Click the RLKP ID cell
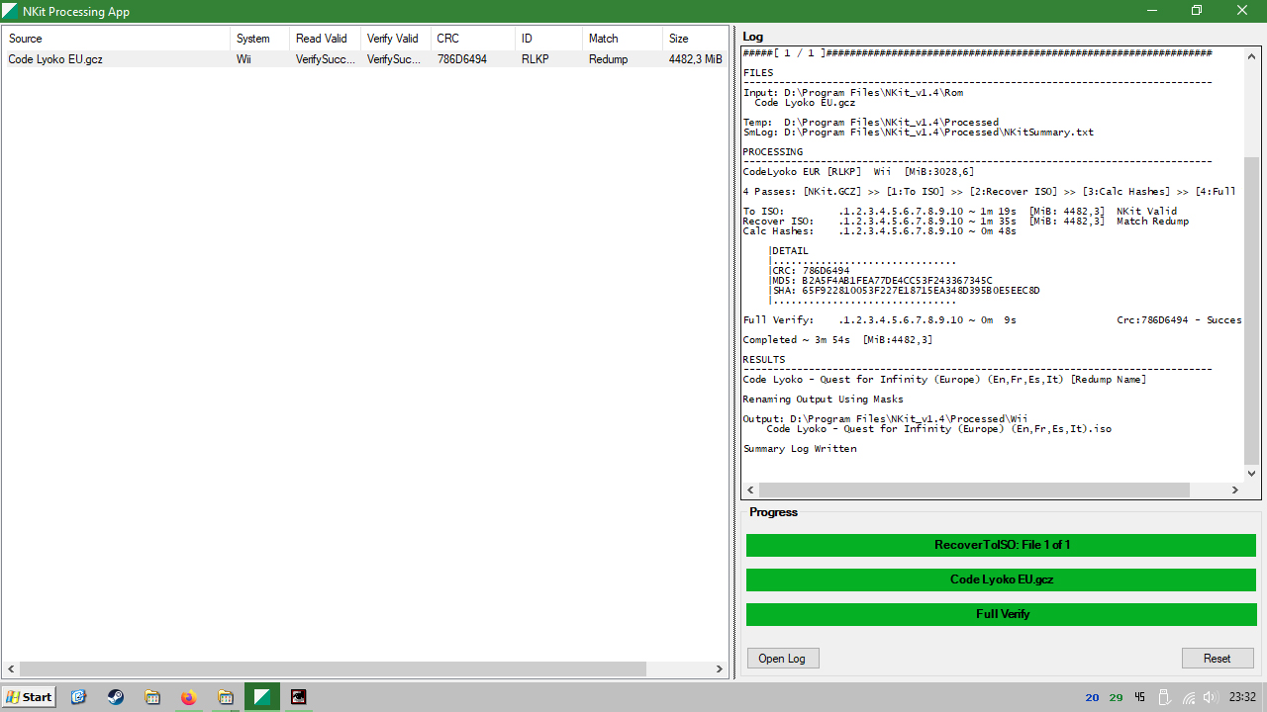Image resolution: width=1267 pixels, height=712 pixels. [536, 59]
